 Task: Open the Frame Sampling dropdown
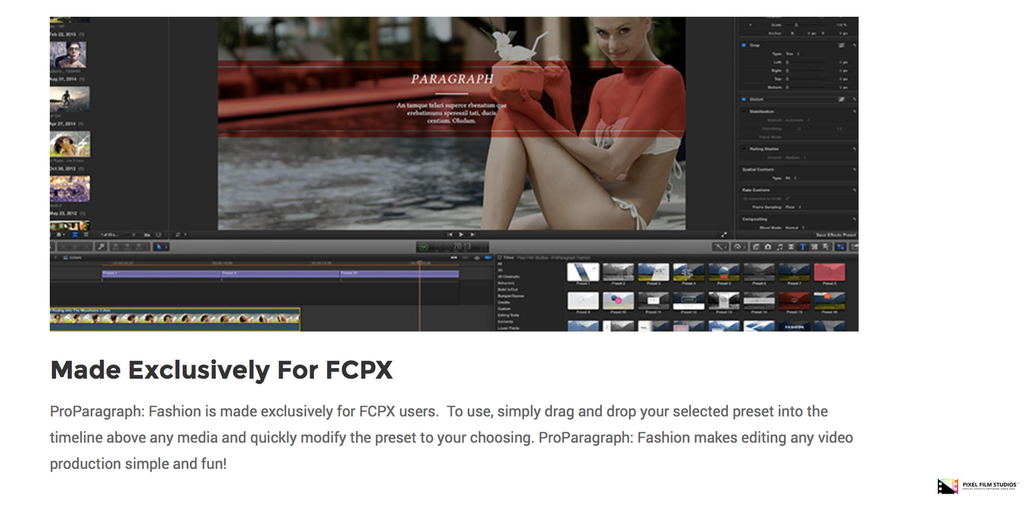point(793,207)
